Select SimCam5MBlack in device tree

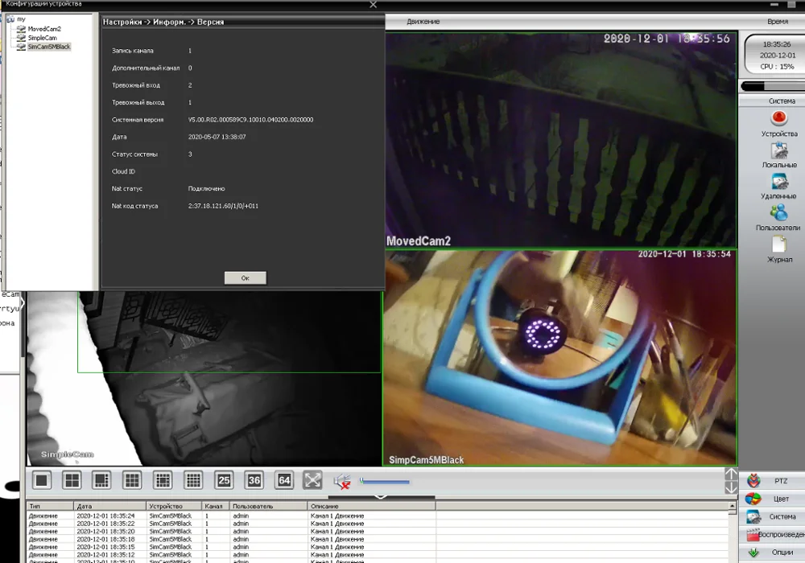(x=49, y=47)
